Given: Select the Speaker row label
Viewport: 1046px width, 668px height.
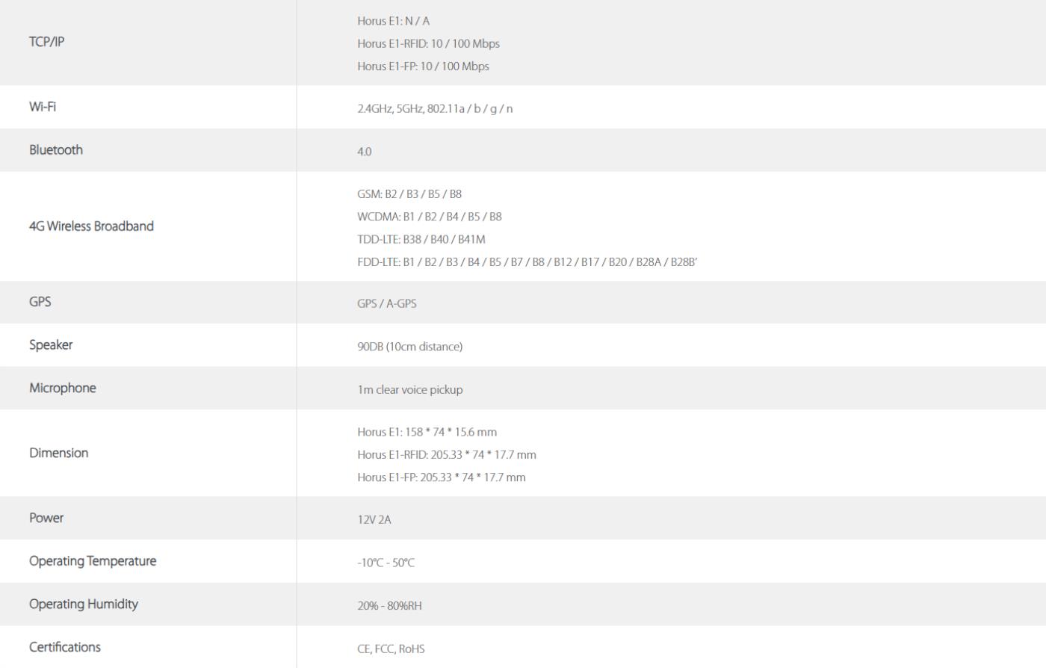Looking at the screenshot, I should tap(51, 345).
